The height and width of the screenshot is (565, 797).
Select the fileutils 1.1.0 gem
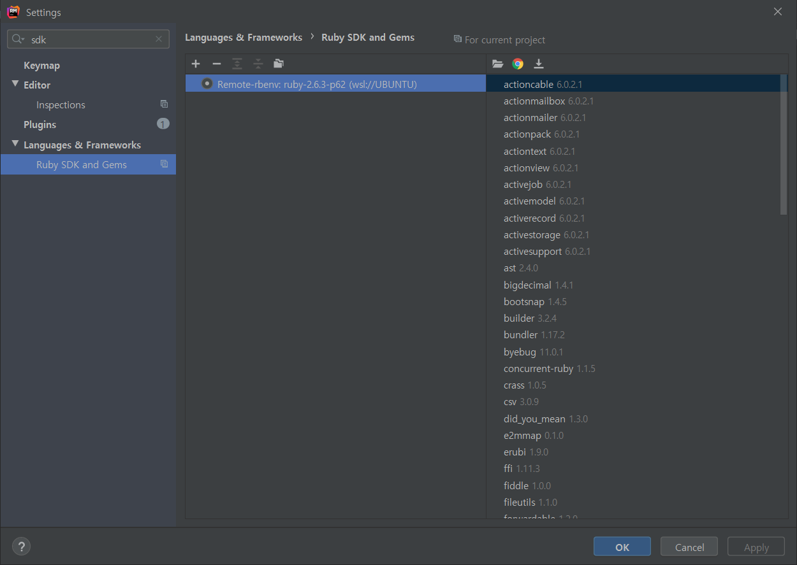[637, 502]
